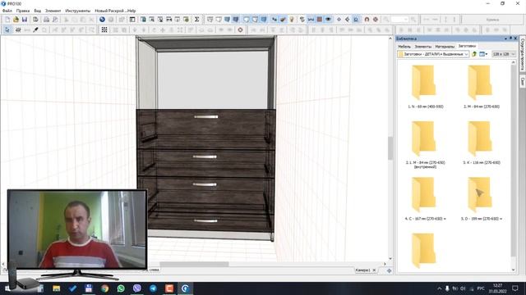
Task: Click the magnet snap icon
Action: tap(367, 20)
